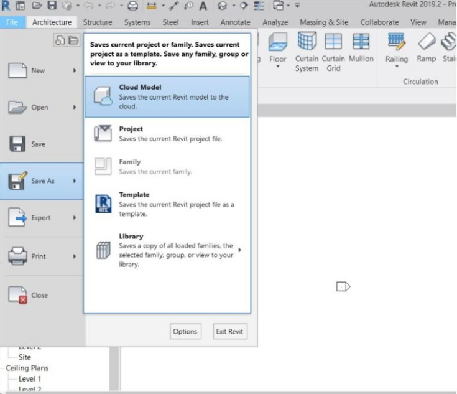Viewport: 457px width, 394px height.
Task: Open the Undo history dropdown arrow
Action: (99, 6)
